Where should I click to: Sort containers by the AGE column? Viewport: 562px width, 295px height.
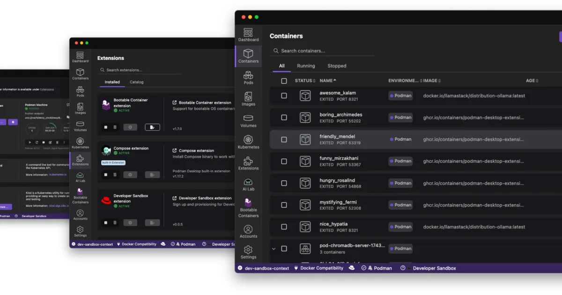coord(532,81)
